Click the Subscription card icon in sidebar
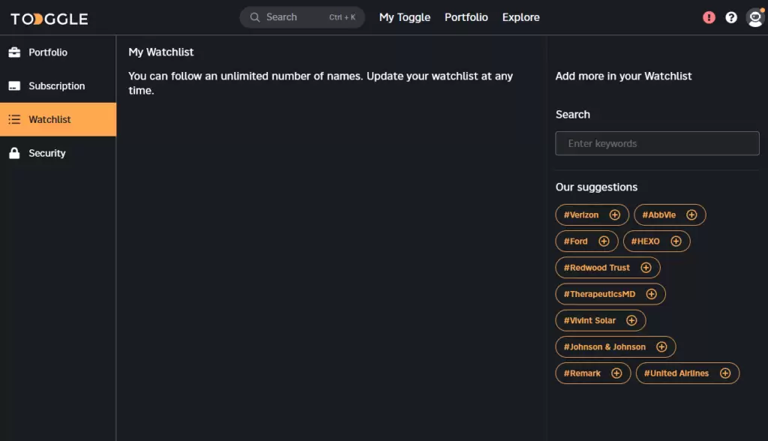 [x=15, y=85]
